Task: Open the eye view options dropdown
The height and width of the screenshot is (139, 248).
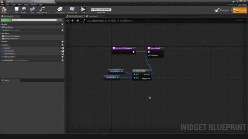Action: pos(61,20)
